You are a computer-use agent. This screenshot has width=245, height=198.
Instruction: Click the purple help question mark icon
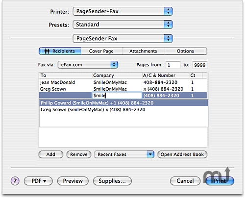[15, 181]
